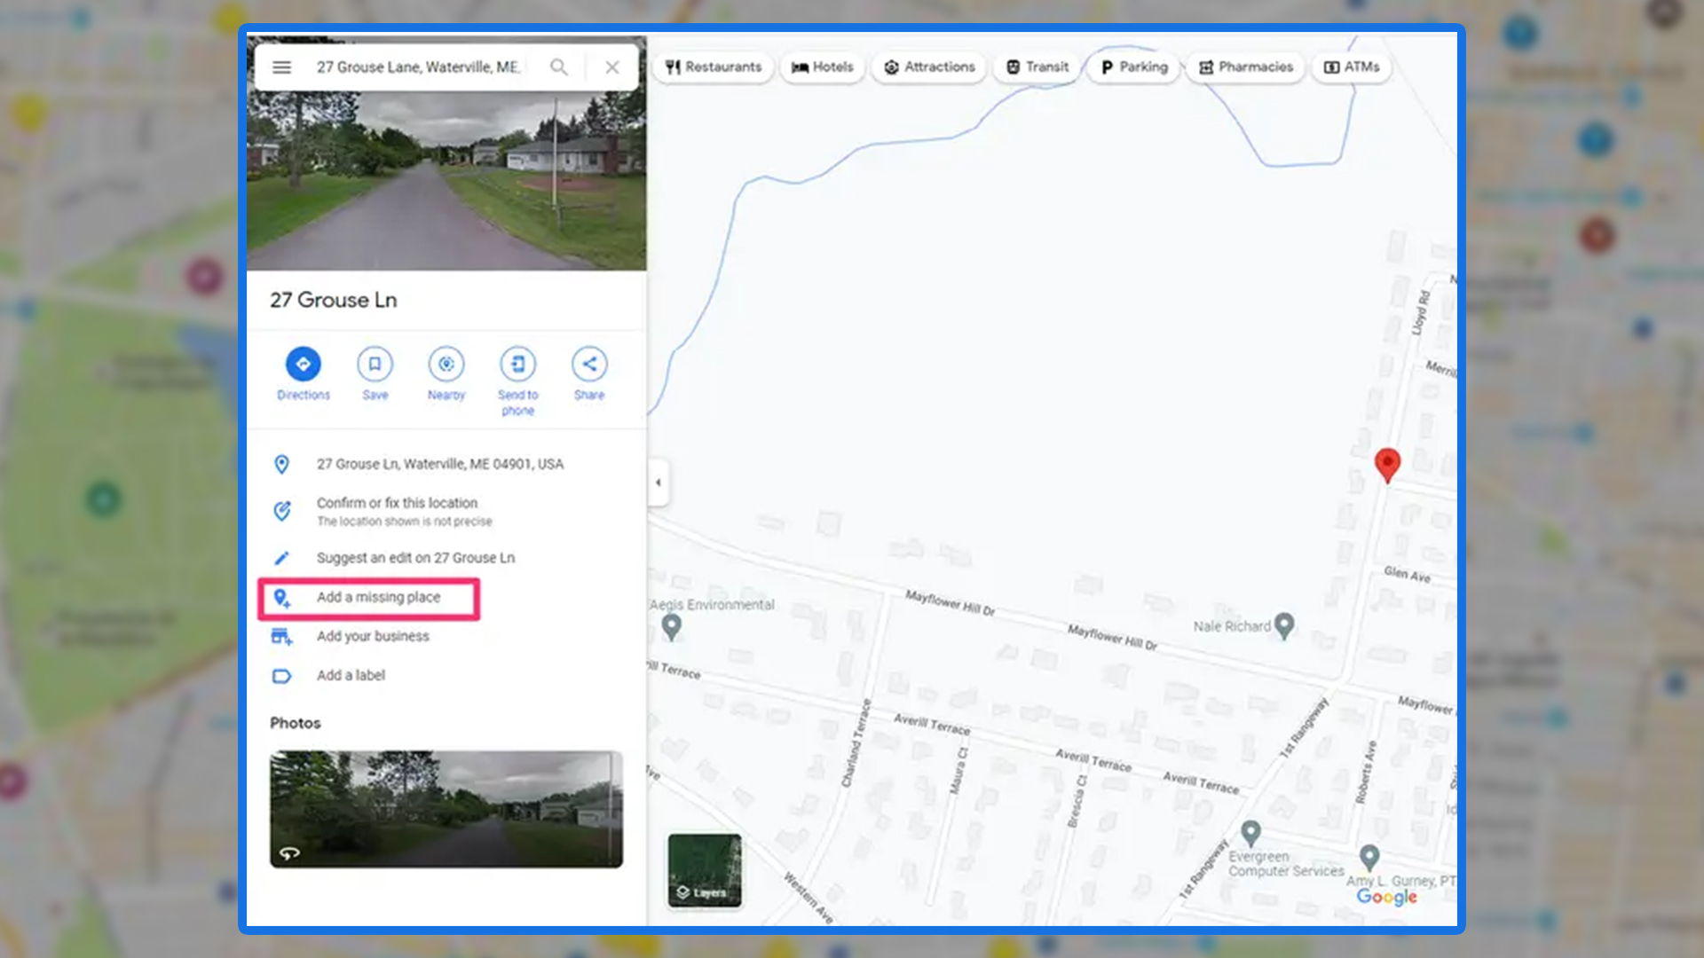Click address text 27 Grouse Ln, Waterville, ME 04901
Viewport: 1704px width, 958px height.
440,464
